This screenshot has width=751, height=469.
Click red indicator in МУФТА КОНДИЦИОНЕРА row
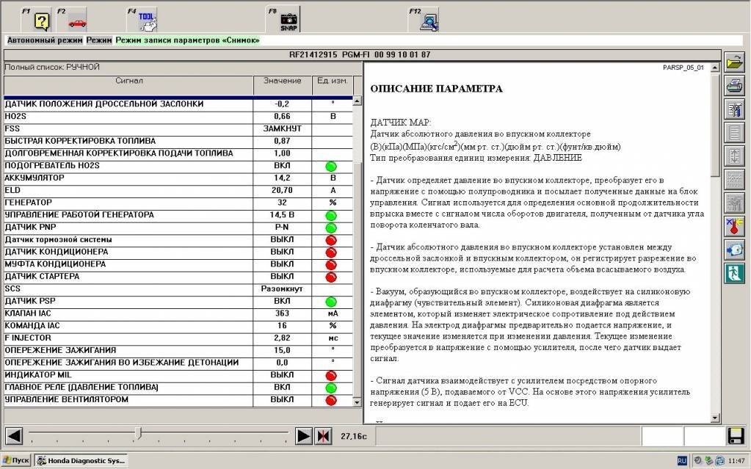tap(331, 265)
